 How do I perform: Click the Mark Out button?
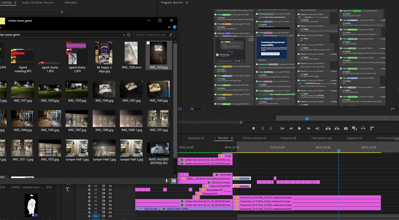coord(271,128)
